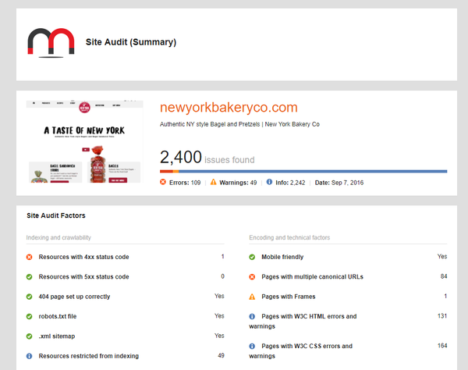Click green check icon beside .xml sitemap

click(30, 336)
